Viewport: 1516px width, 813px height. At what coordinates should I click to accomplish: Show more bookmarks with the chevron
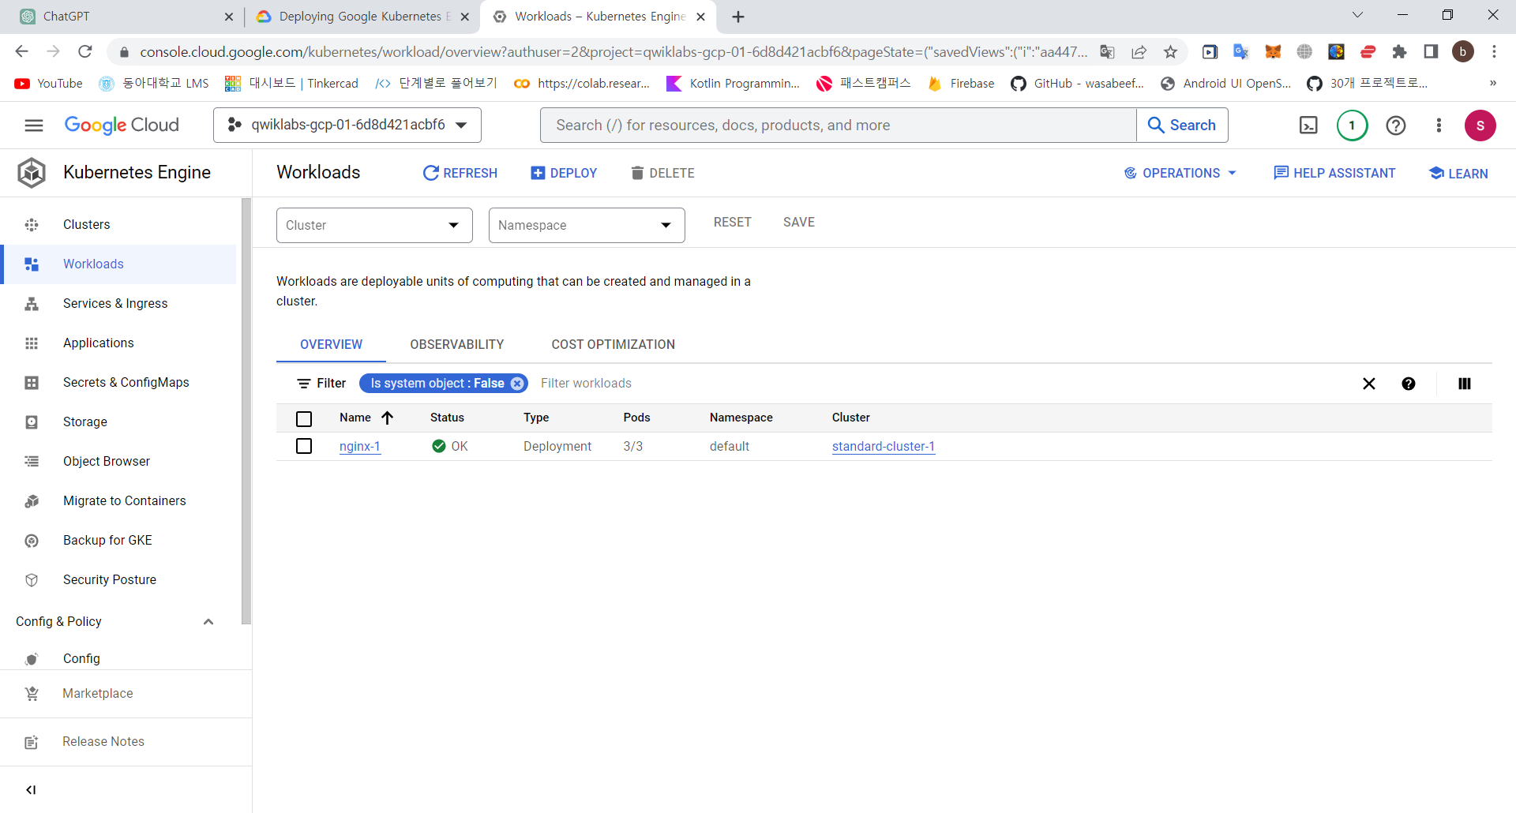(1492, 83)
